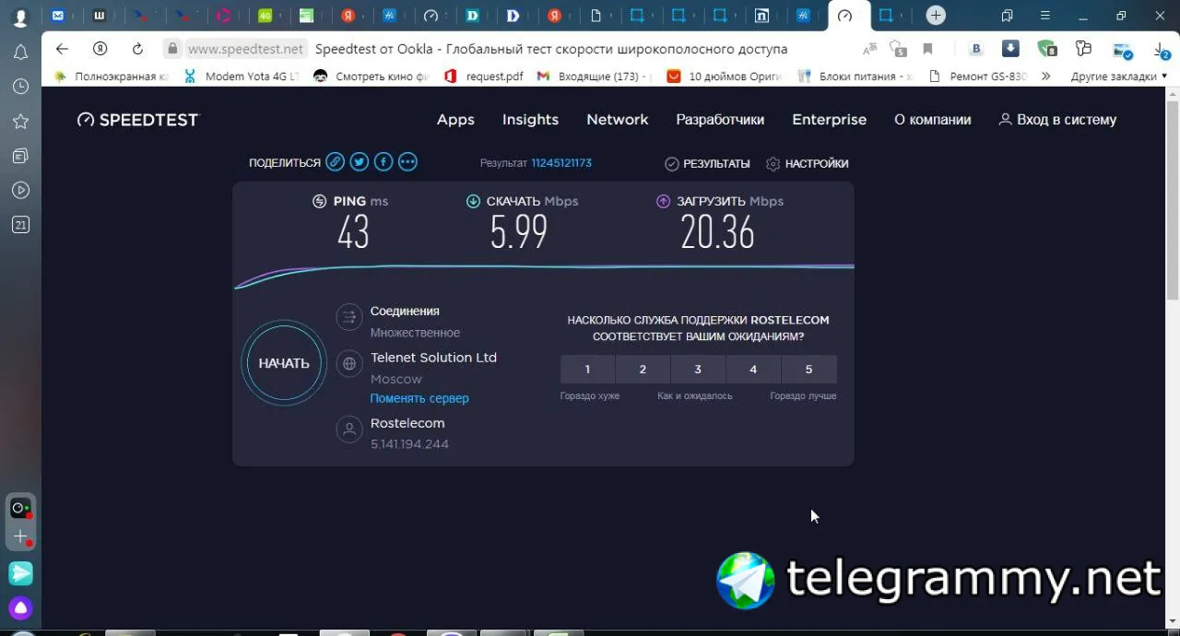Open the Network menu item

tap(618, 120)
